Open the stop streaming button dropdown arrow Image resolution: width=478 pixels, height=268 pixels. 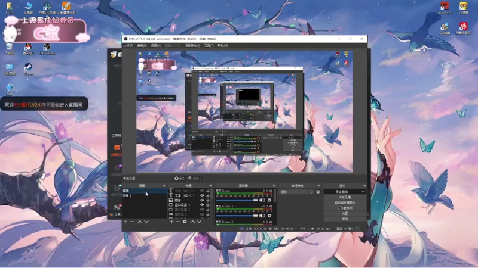coord(363,192)
